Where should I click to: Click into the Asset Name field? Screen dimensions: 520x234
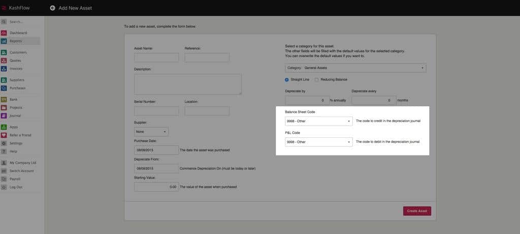(x=156, y=58)
